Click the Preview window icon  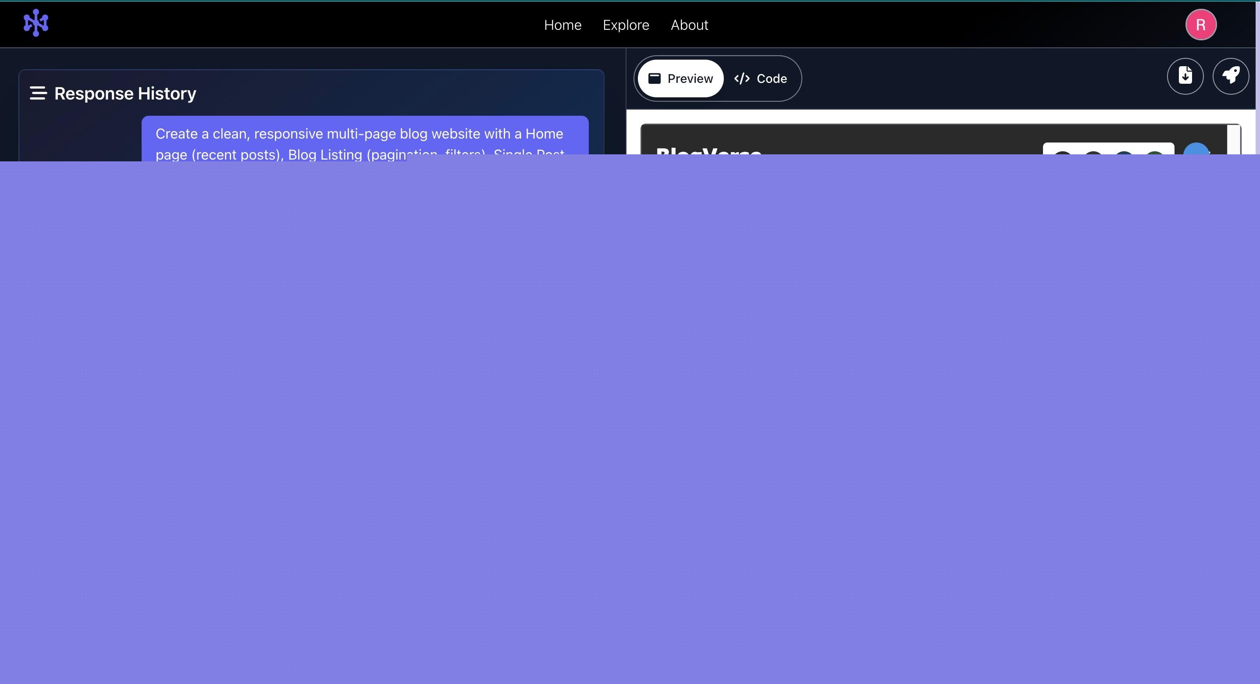click(655, 79)
